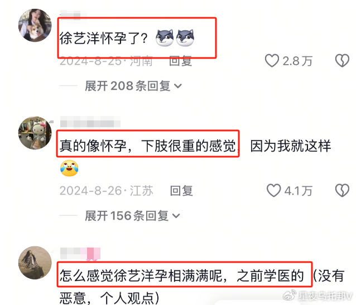Viewport: 356px width, 305px height.
Task: Click chevron next to 展开156条回复
Action: pos(176,216)
